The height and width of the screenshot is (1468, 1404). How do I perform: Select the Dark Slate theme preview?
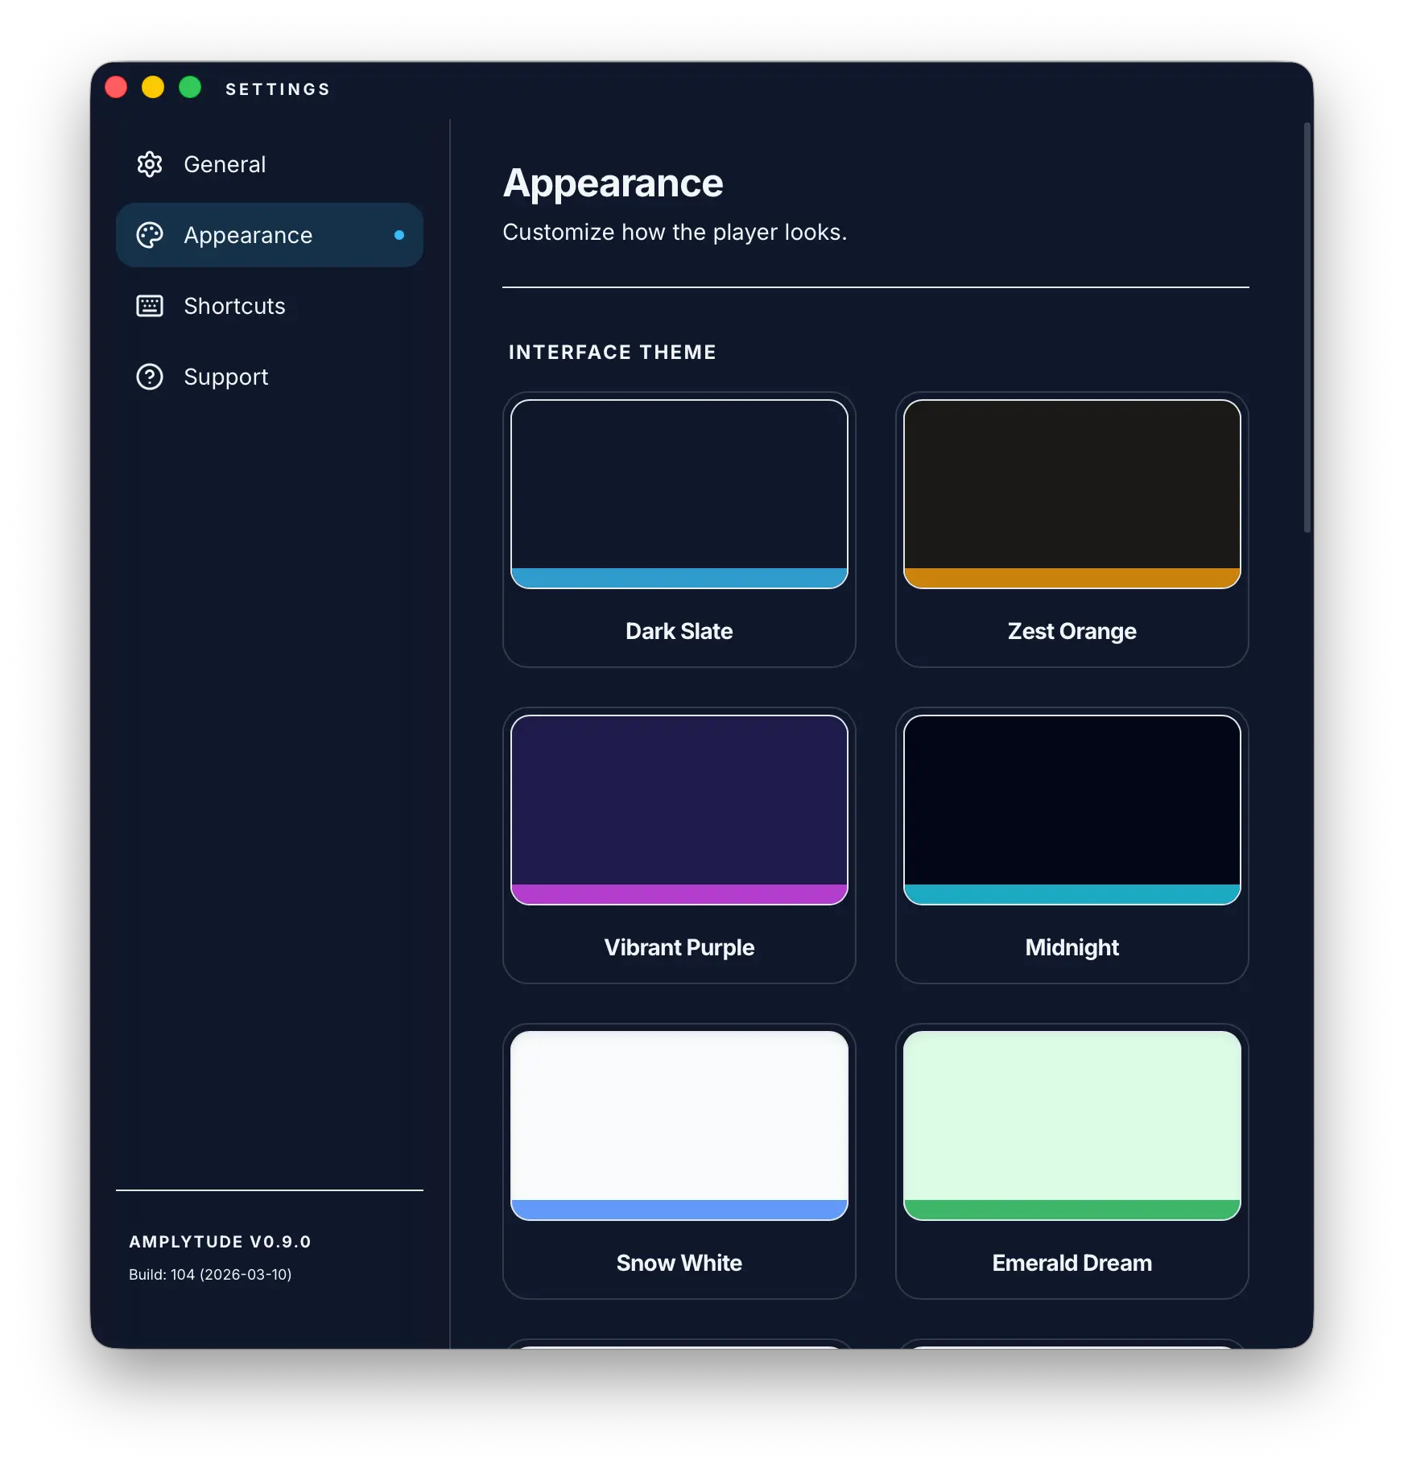[x=679, y=493]
